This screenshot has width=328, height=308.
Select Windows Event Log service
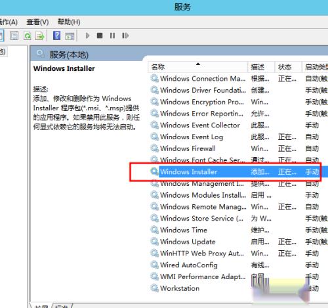(239, 137)
